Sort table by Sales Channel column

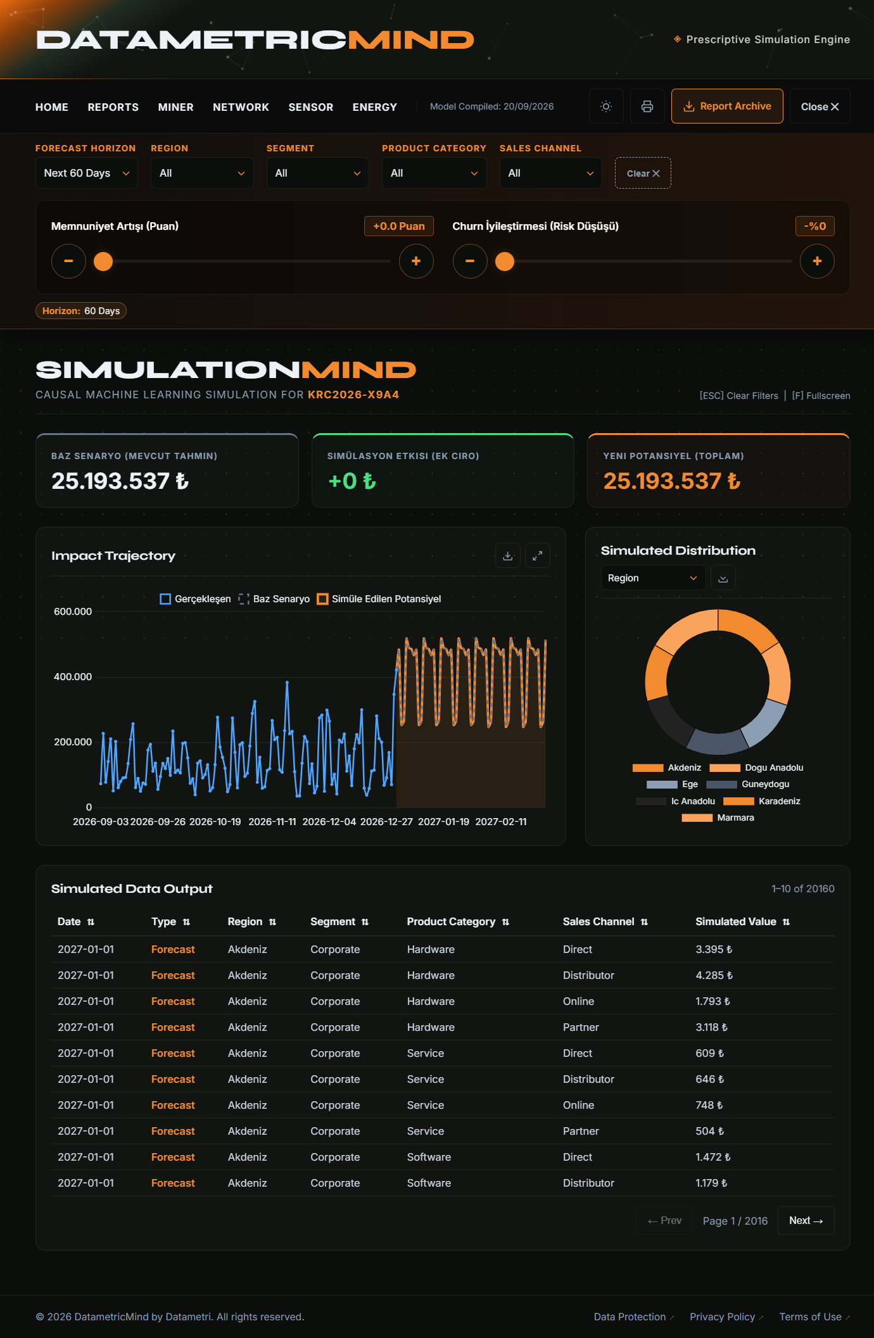[x=605, y=922]
